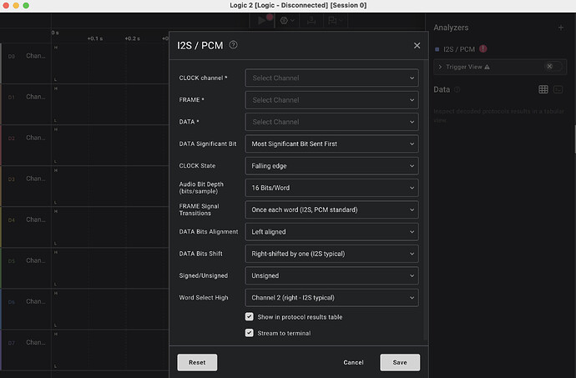Select the I2S / PCM analyzer entry
The image size is (576, 378).
459,49
